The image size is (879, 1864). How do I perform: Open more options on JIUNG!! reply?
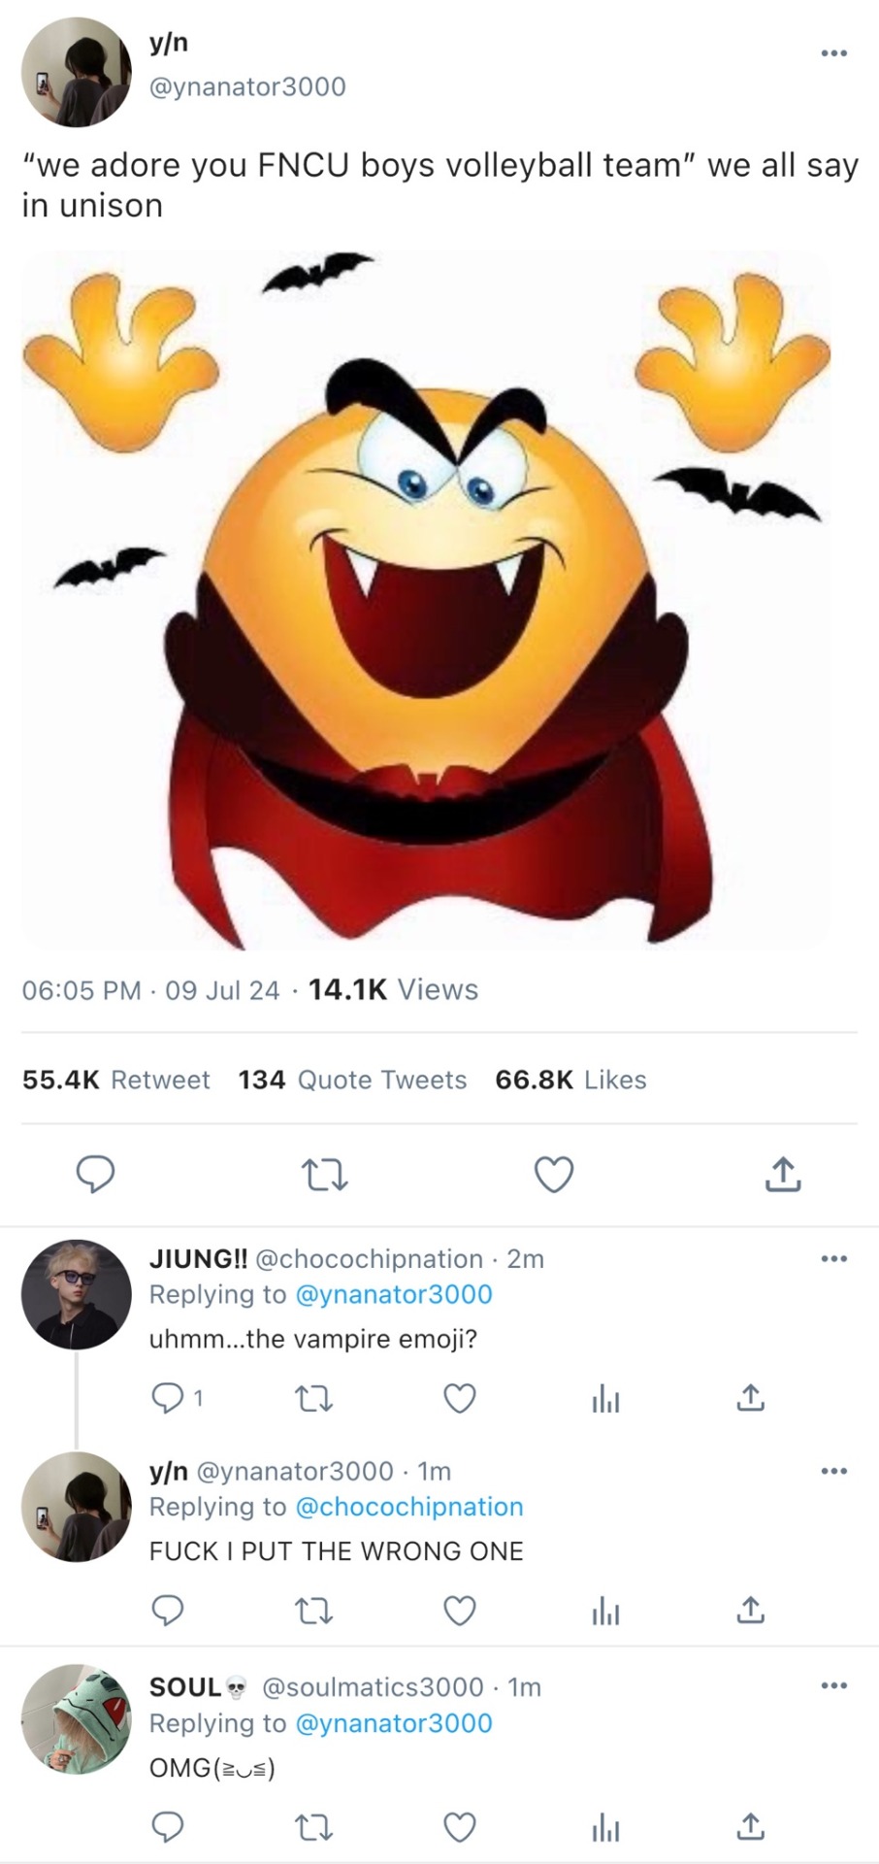tap(833, 1259)
